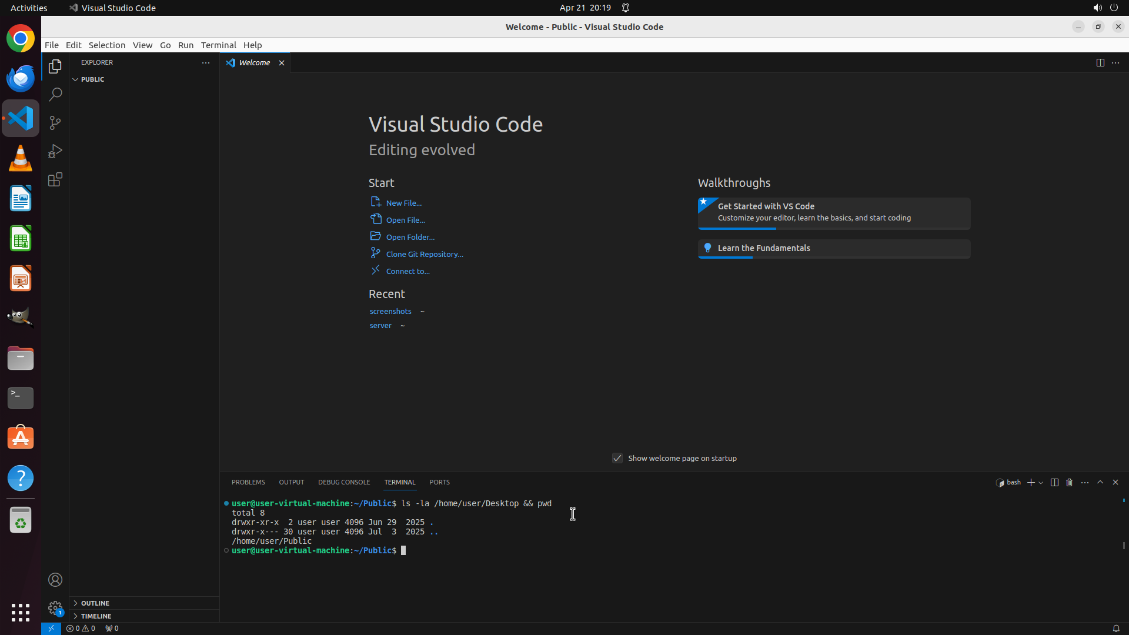Click Clone Git Repository... link

pos(424,254)
